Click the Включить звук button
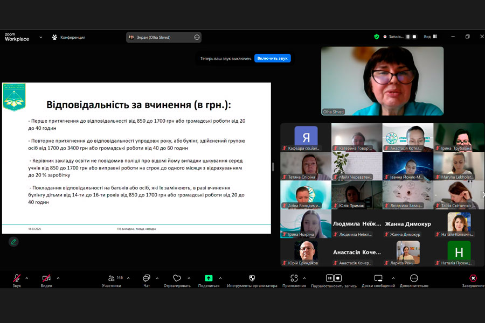This screenshot has width=485, height=323. 273,58
